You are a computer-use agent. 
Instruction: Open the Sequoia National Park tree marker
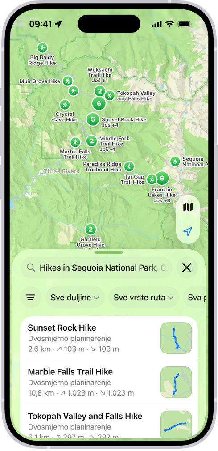175,162
